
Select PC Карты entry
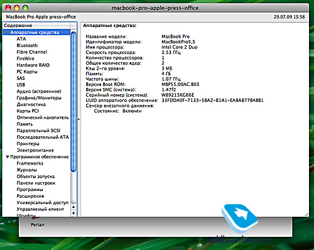click(x=27, y=72)
